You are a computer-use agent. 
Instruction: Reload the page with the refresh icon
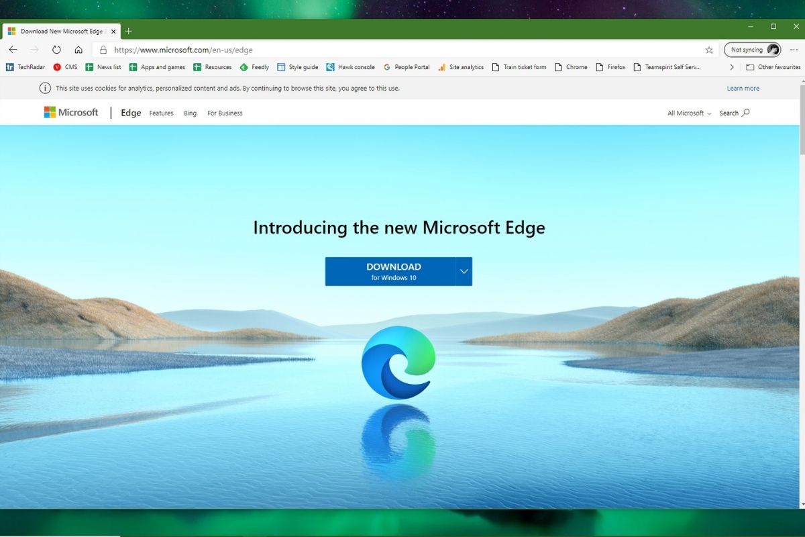(56, 50)
